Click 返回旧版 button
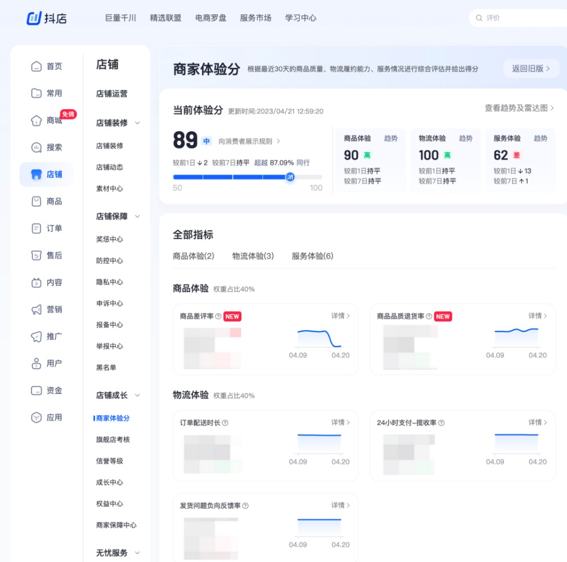The height and width of the screenshot is (562, 567). pyautogui.click(x=531, y=68)
